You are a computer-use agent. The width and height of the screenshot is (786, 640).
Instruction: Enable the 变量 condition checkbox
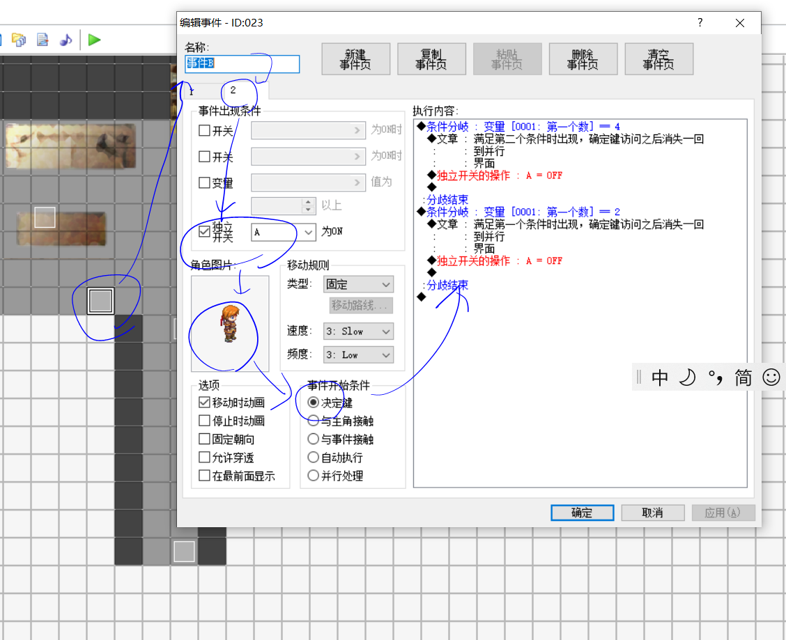tap(204, 182)
